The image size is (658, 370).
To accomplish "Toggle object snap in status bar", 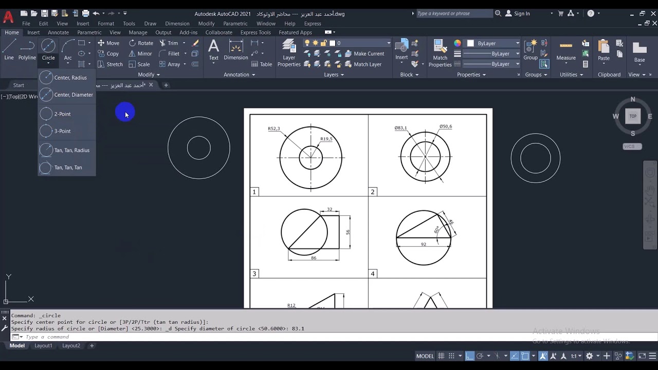I will [x=525, y=356].
